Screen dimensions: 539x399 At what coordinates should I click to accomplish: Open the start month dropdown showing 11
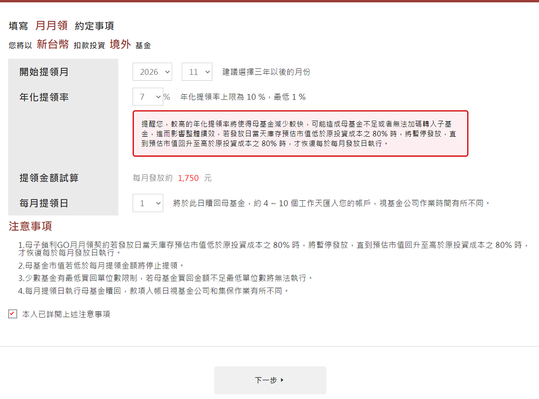pyautogui.click(x=197, y=72)
